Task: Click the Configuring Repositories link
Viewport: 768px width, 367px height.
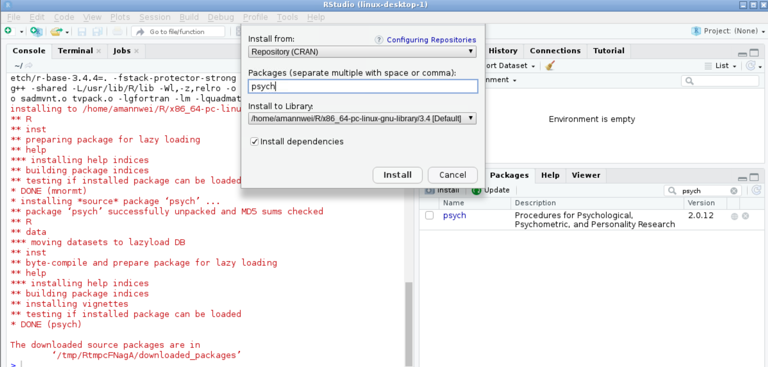Action: coord(431,40)
